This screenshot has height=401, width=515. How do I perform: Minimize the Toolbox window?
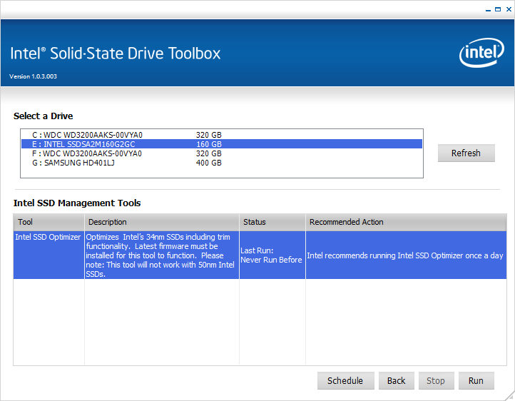click(488, 10)
